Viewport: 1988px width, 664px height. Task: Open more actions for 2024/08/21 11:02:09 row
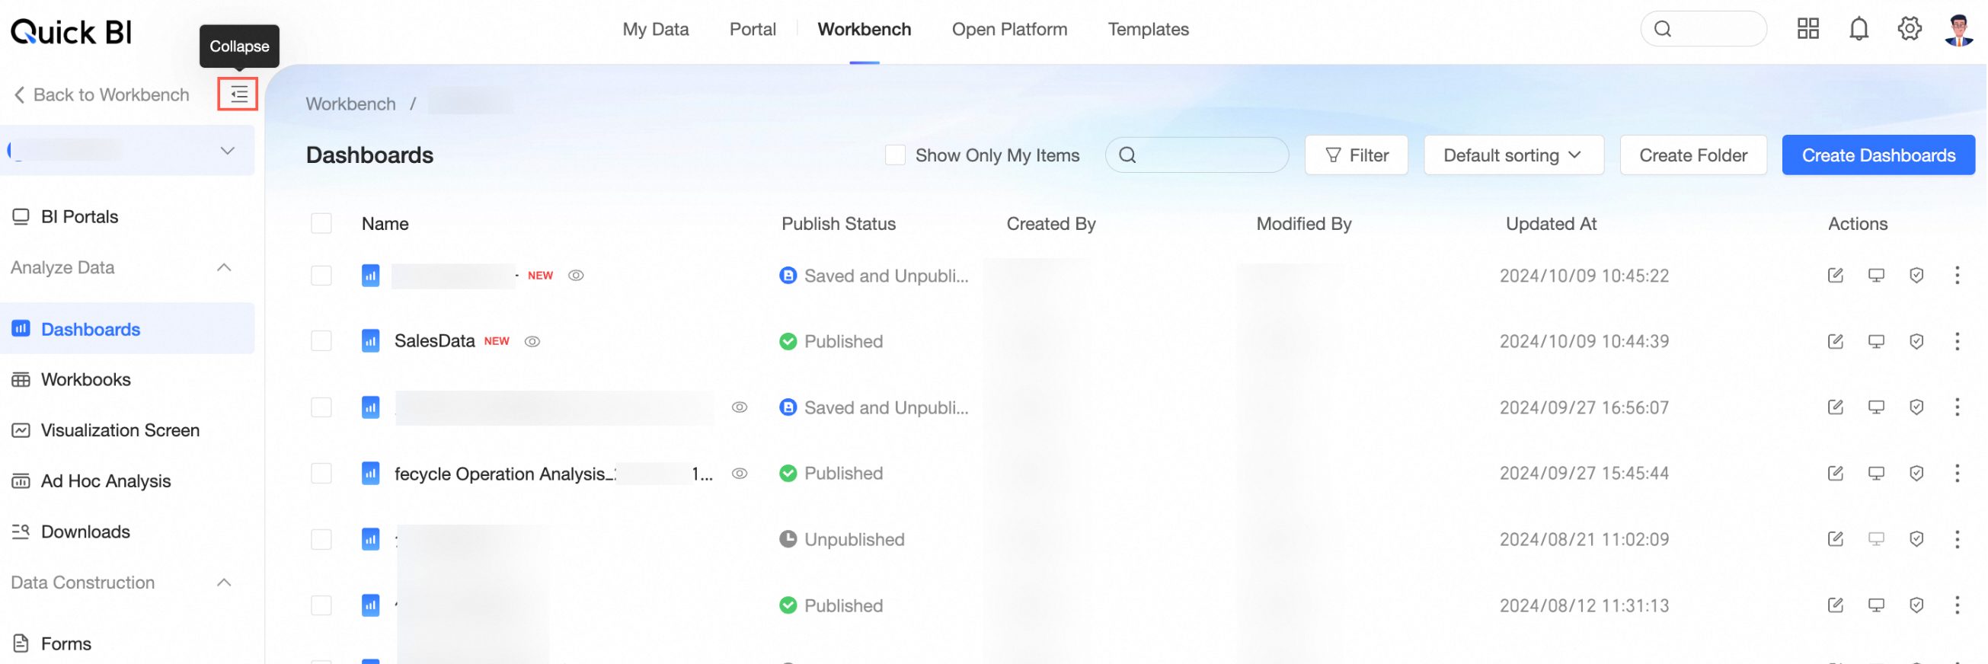[1957, 539]
